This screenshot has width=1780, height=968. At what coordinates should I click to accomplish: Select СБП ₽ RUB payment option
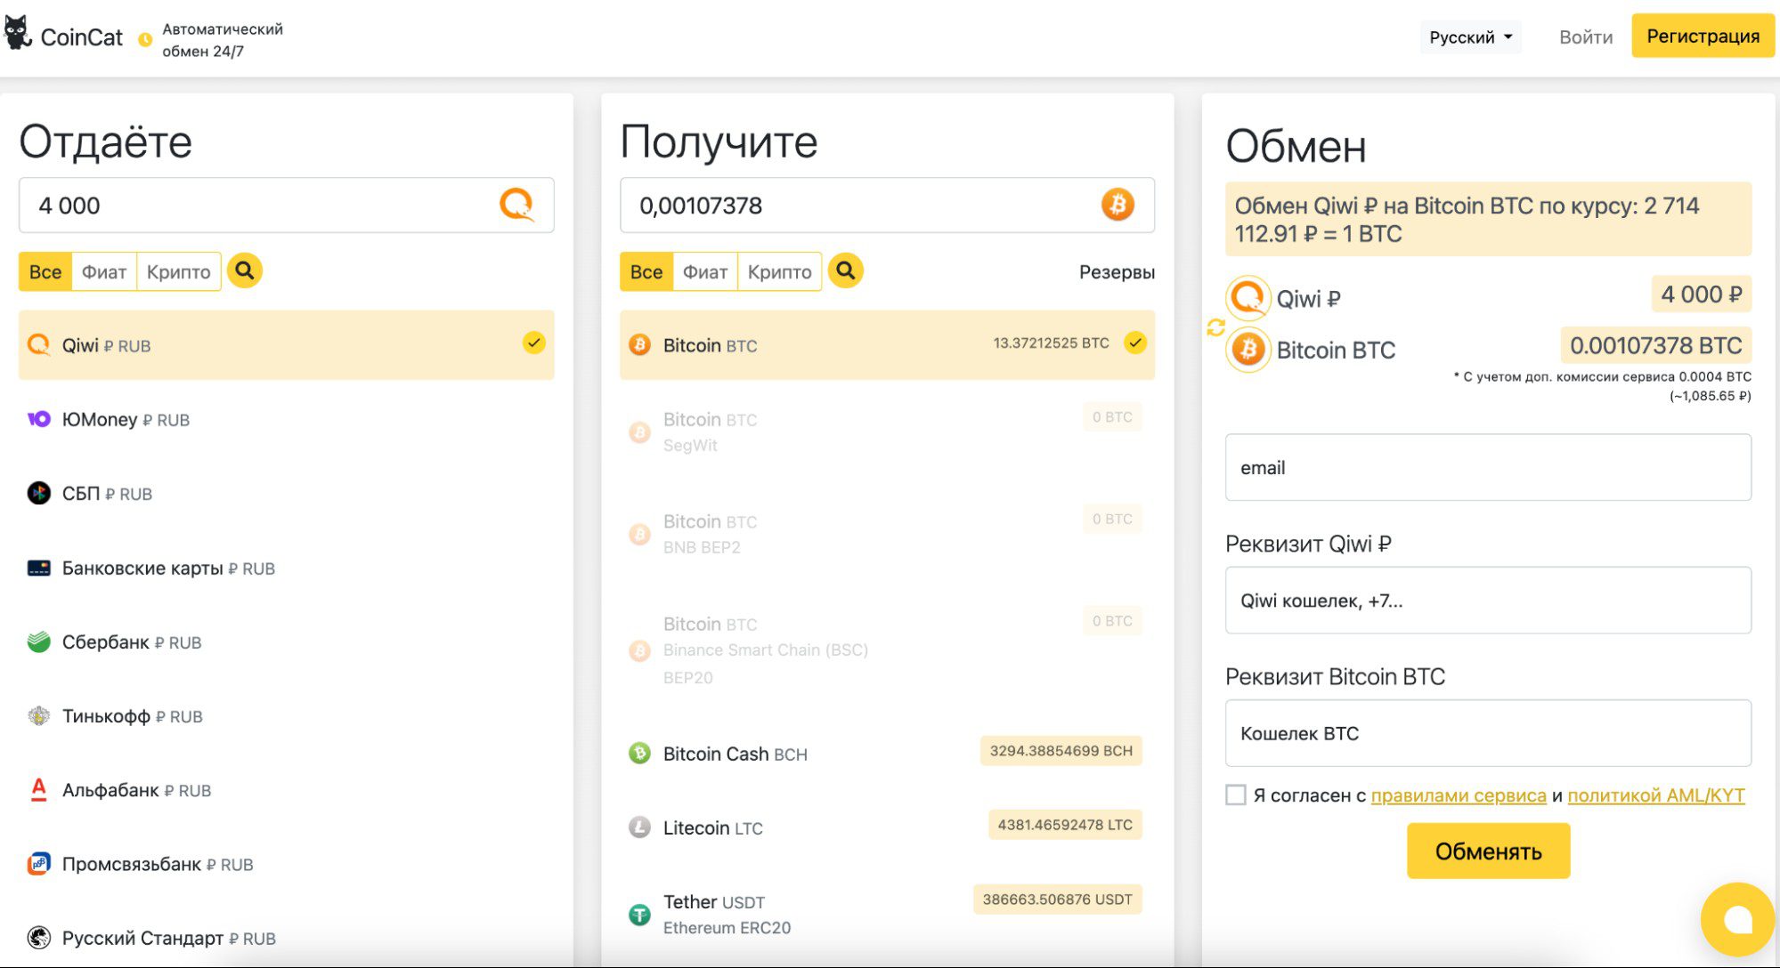point(286,493)
